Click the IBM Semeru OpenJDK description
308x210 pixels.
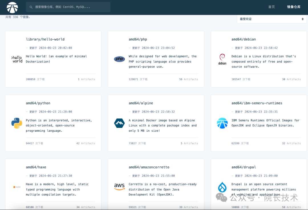click(x=266, y=123)
